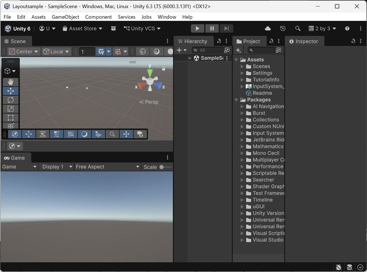This screenshot has height=272, width=367.
Task: Select the Scale tool
Action: [x=11, y=108]
